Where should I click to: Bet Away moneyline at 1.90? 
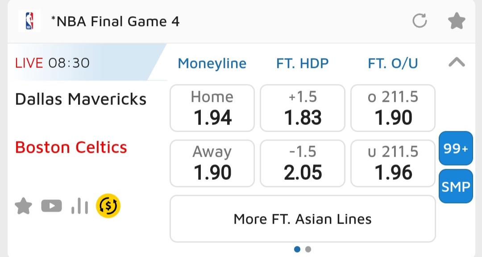(212, 163)
